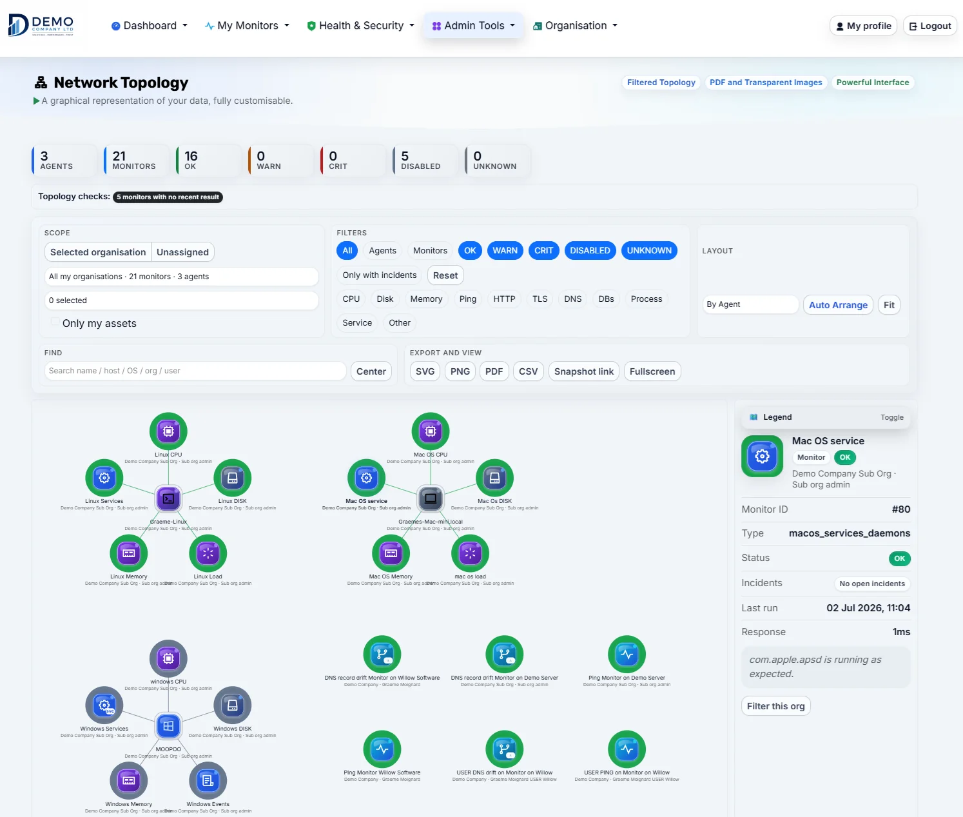Click the Snapshot link button
This screenshot has height=817, width=963.
click(584, 371)
